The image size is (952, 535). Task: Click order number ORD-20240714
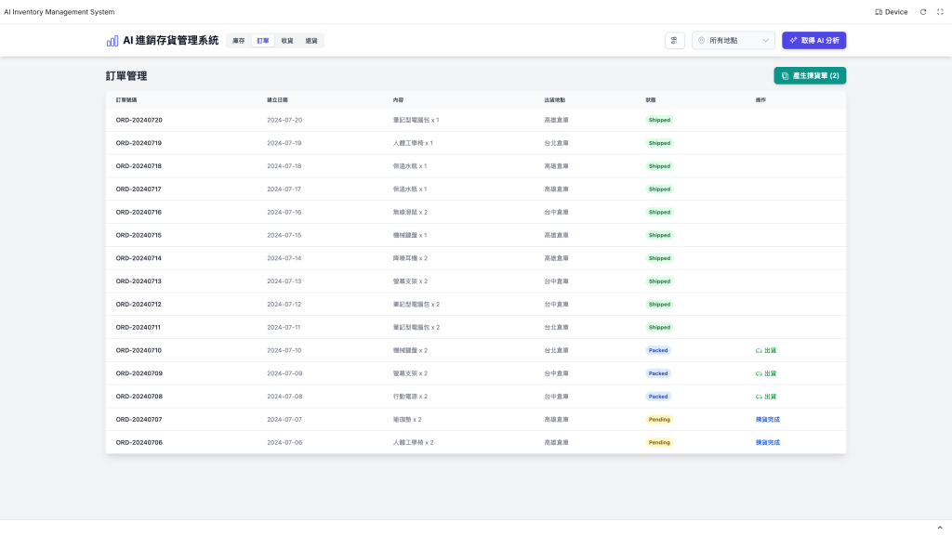click(139, 258)
